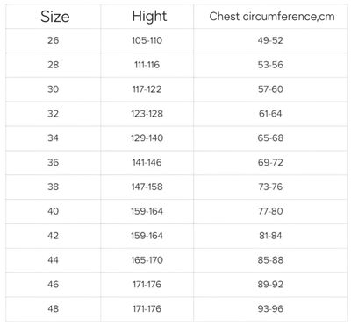
Task: Click the 129-140 height cell
Action: coord(147,138)
